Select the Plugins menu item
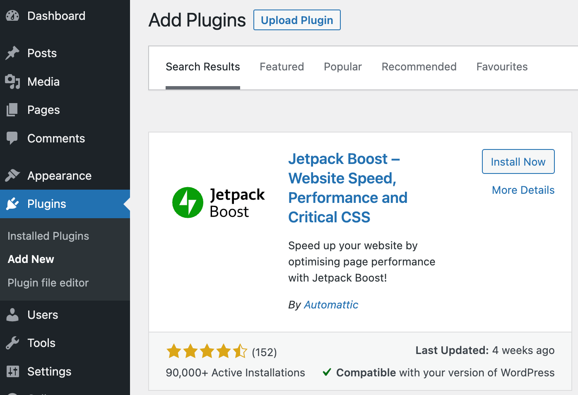 pos(65,204)
